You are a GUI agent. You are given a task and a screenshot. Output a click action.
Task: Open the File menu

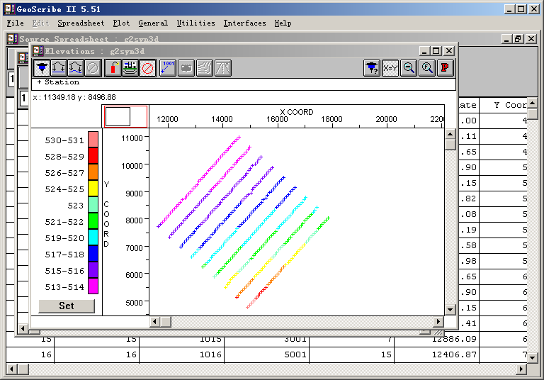16,23
